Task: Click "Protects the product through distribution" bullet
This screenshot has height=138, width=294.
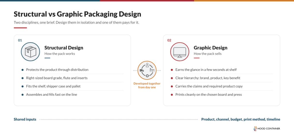Action: click(x=57, y=70)
